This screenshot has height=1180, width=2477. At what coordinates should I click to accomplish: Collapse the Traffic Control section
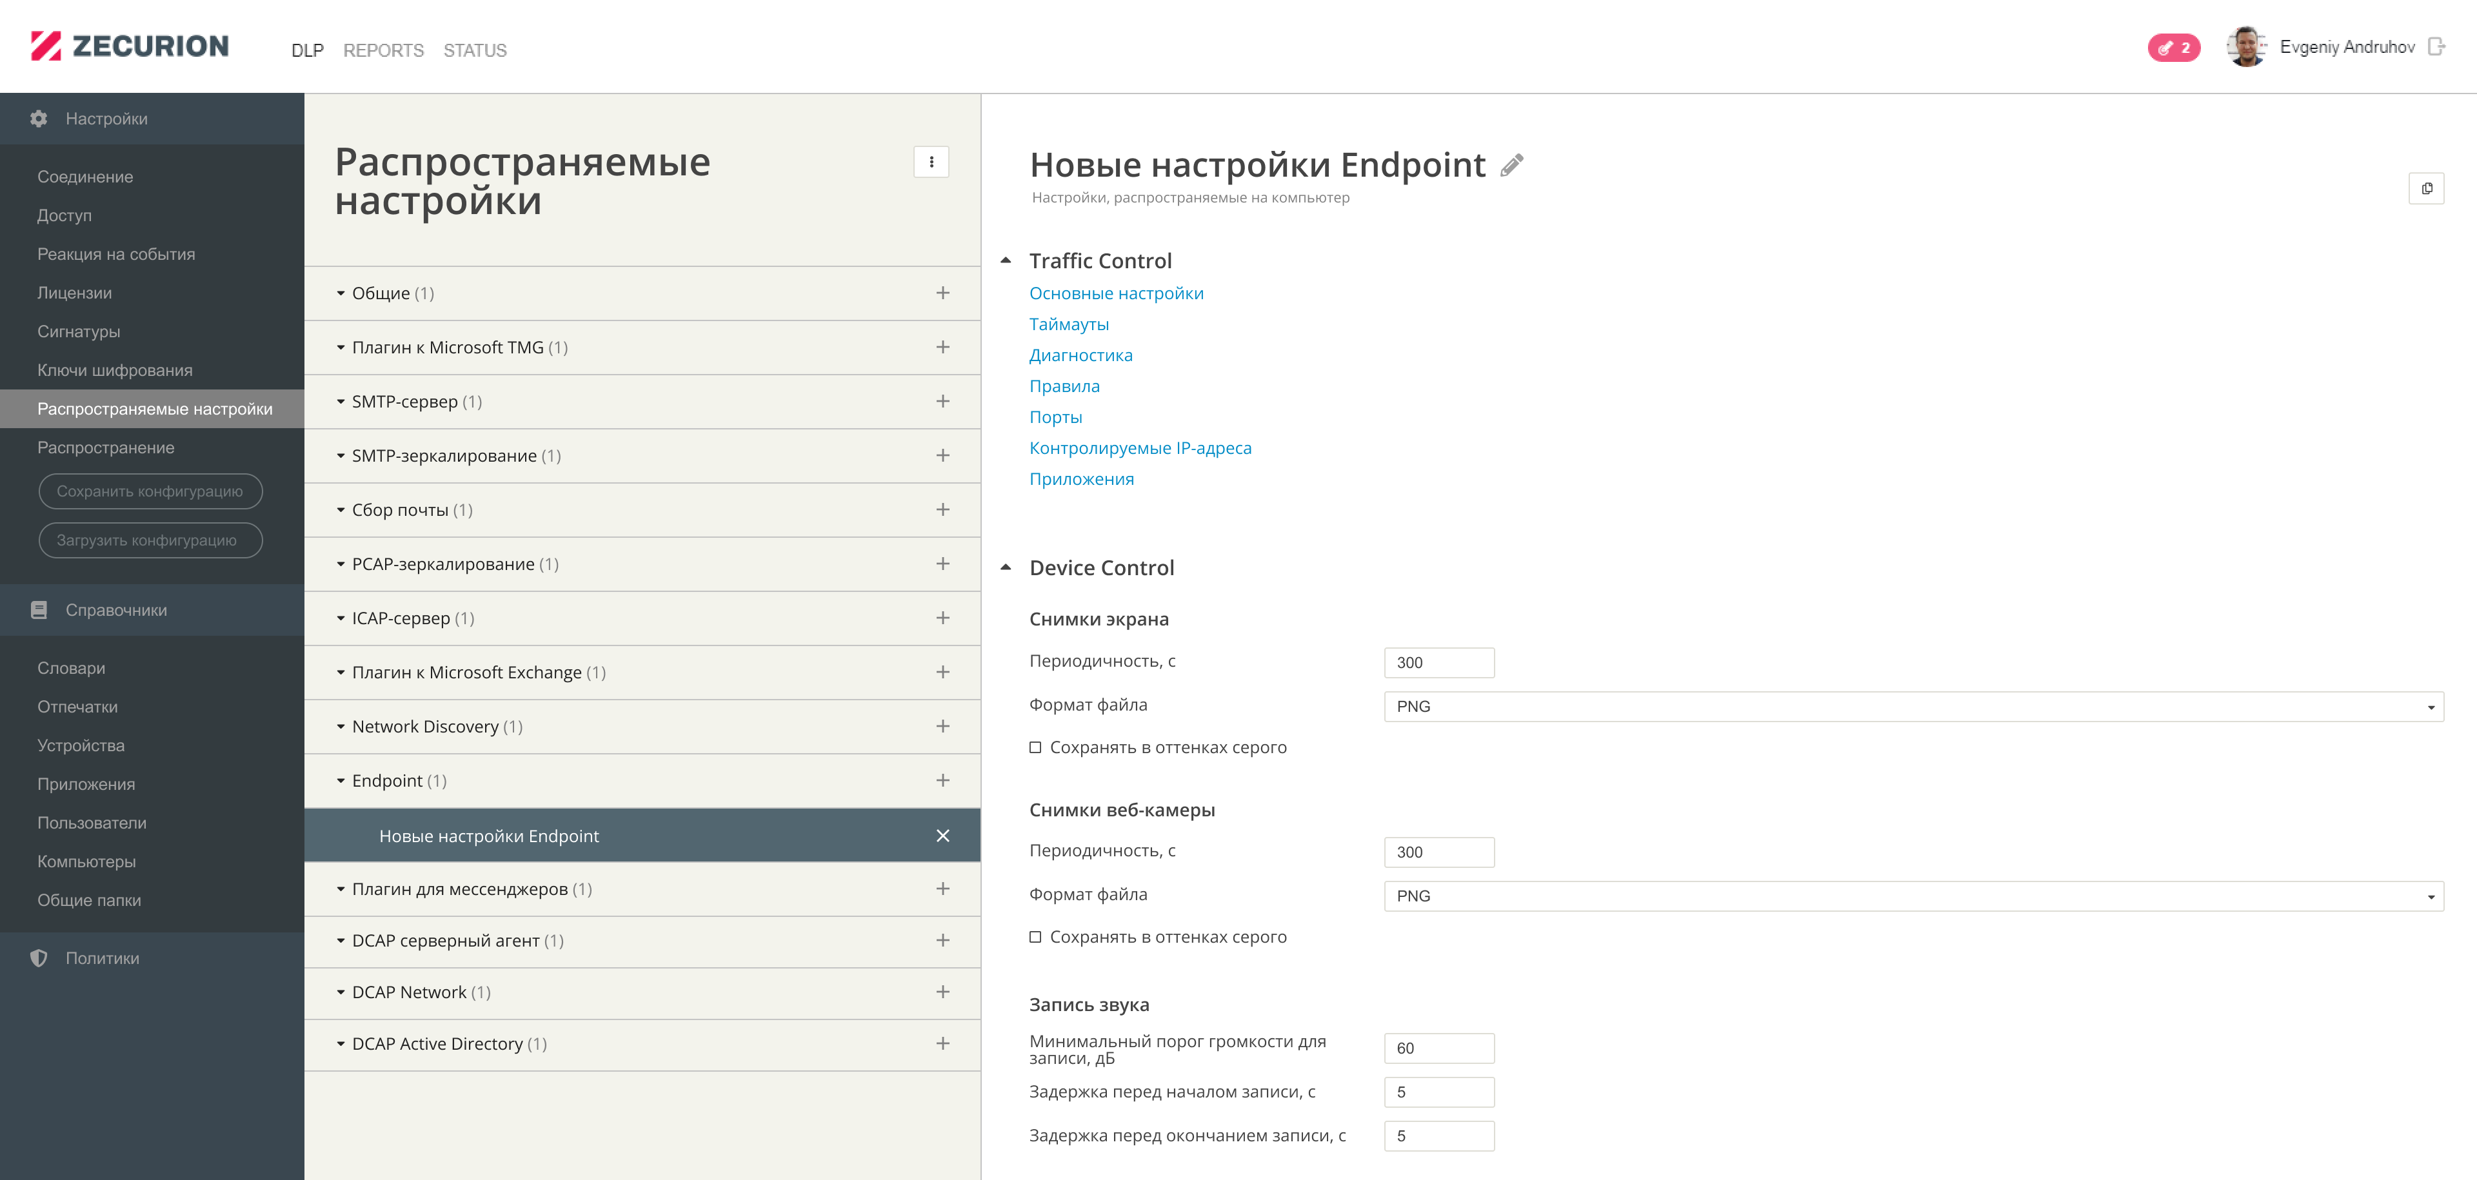pyautogui.click(x=1006, y=261)
